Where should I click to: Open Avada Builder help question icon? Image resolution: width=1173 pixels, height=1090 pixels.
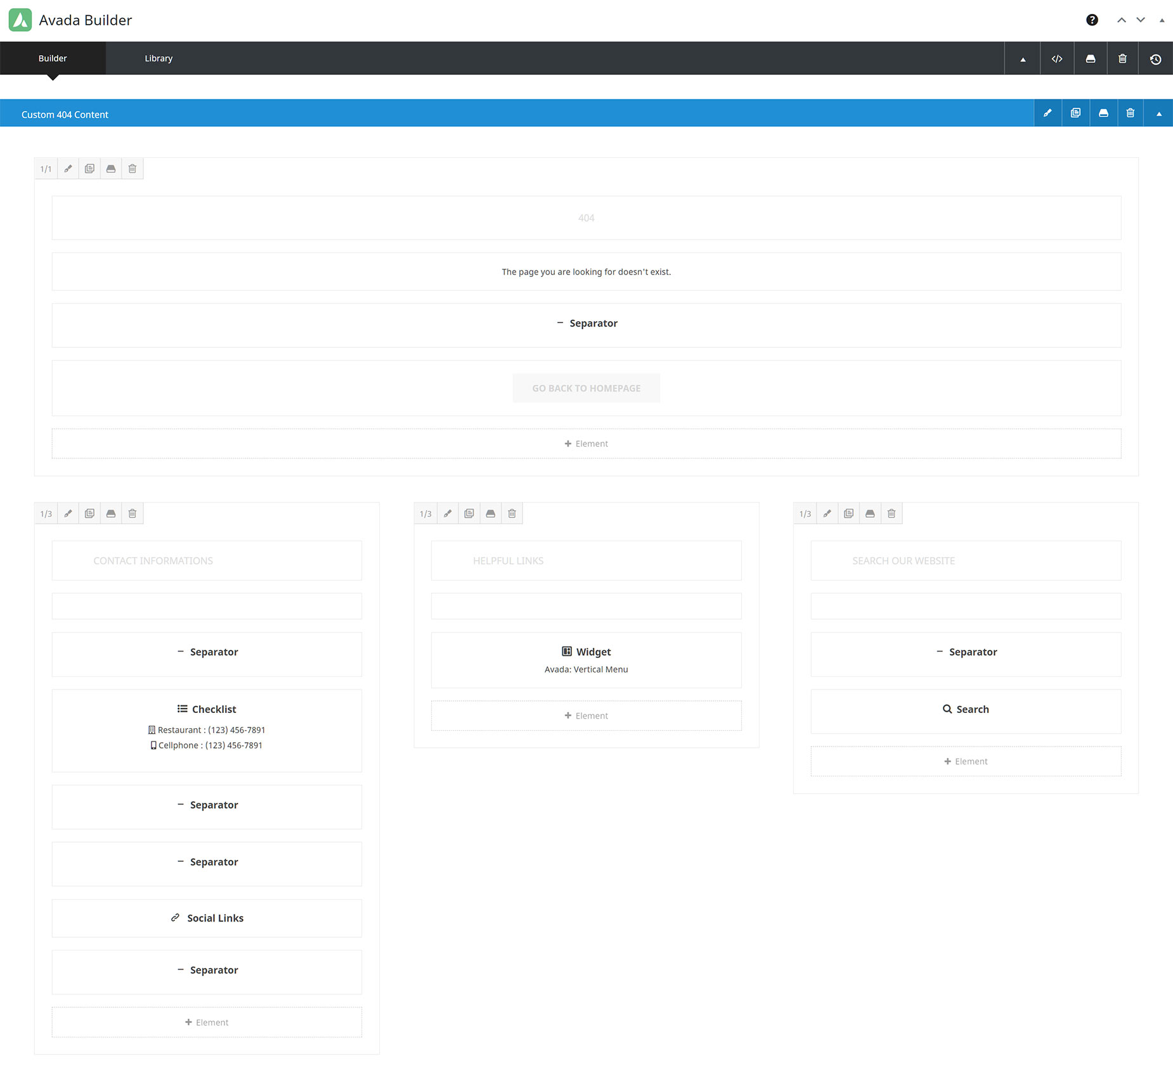coord(1092,20)
